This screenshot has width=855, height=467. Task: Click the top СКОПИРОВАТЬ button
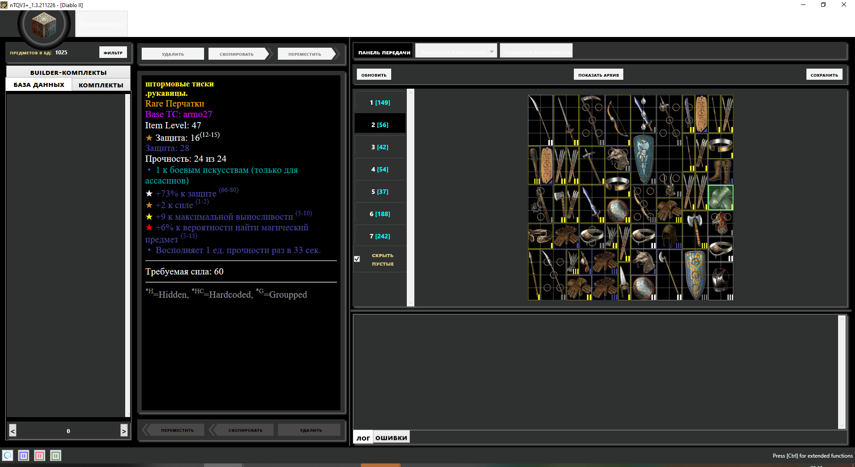pos(238,54)
